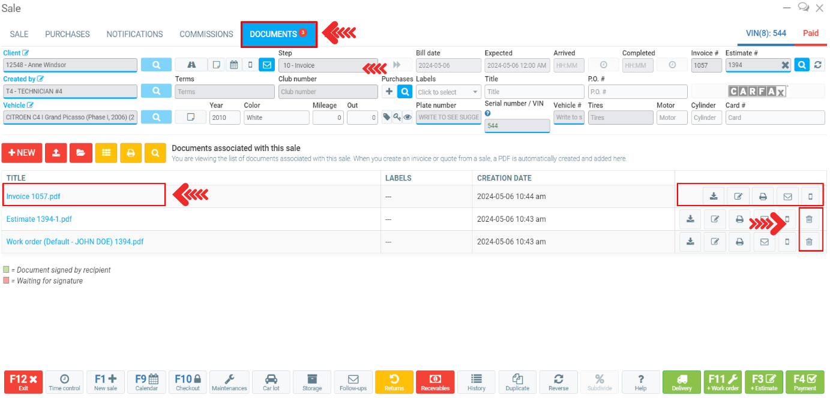830x398 pixels.
Task: Click the yellow grid view icon button
Action: [x=106, y=153]
